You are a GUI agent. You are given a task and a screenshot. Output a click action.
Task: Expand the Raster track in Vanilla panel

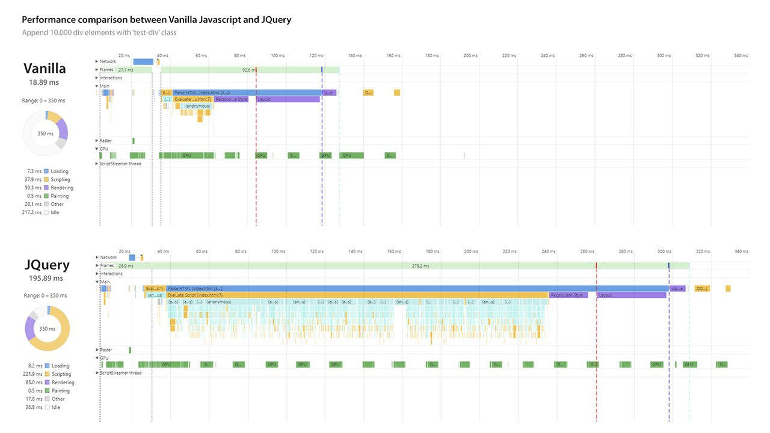coord(97,141)
